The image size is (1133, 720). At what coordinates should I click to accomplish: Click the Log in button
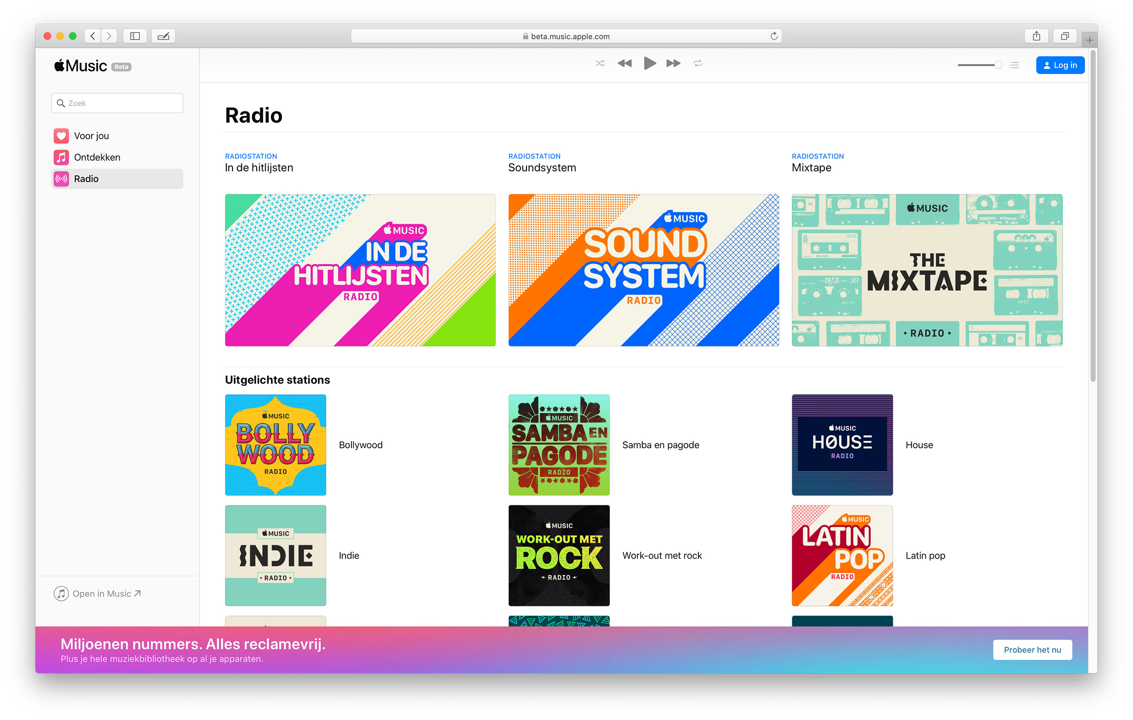pos(1060,65)
